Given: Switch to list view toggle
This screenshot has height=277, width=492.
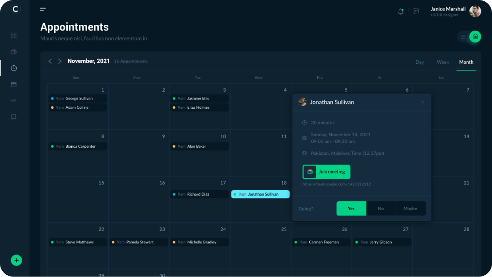Looking at the screenshot, I should pyautogui.click(x=463, y=37).
